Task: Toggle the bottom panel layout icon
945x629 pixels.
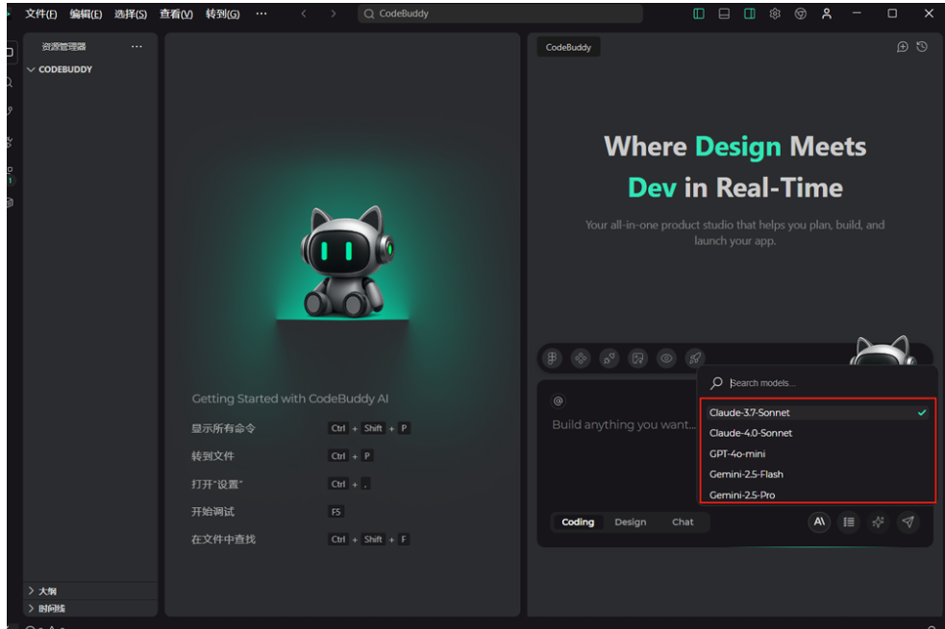Action: point(724,13)
